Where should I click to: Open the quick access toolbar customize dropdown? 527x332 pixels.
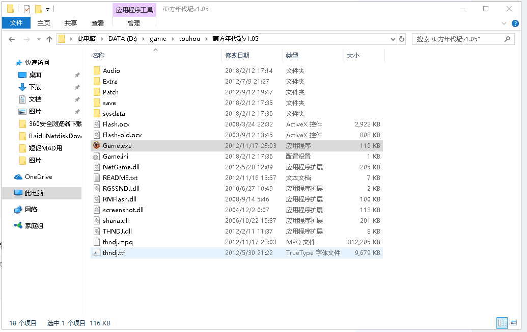[47, 9]
